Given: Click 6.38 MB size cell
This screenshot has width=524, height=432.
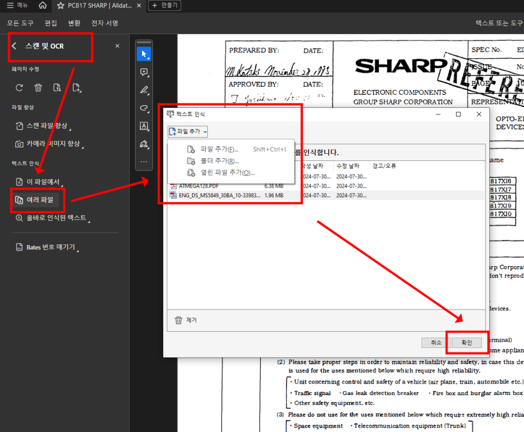Looking at the screenshot, I should [274, 186].
